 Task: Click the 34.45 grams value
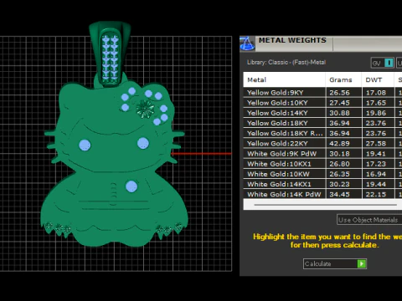tap(339, 194)
